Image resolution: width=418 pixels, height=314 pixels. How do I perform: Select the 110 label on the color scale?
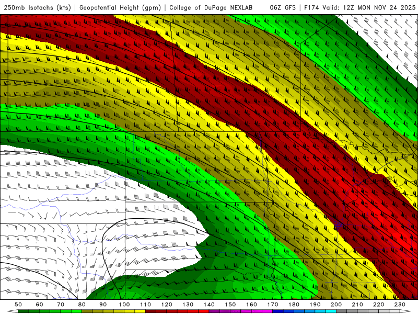point(146,305)
